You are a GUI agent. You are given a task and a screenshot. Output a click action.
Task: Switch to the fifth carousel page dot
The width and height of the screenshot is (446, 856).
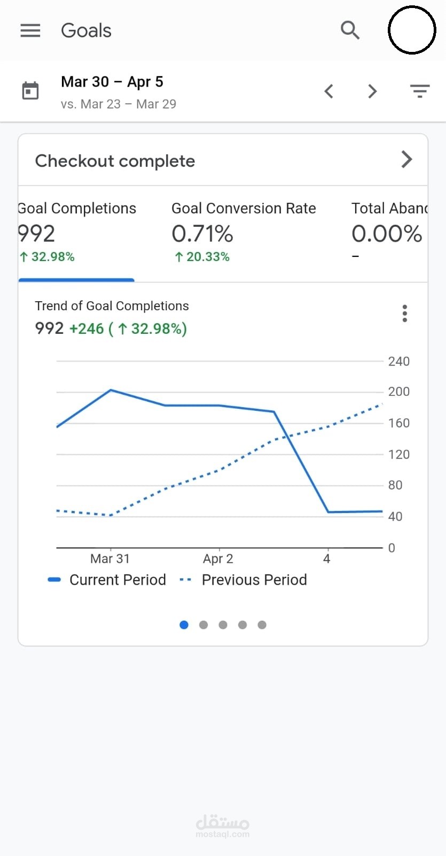(262, 625)
